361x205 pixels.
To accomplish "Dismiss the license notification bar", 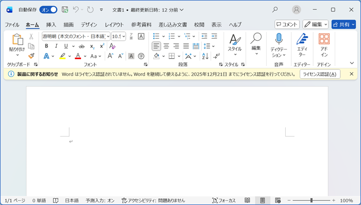I will point(351,74).
